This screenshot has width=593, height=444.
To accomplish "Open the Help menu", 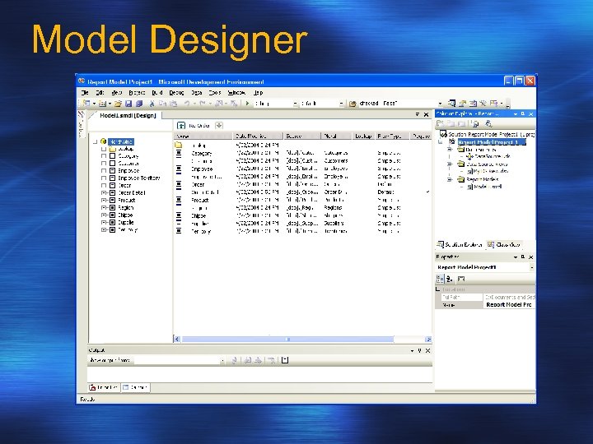I will (x=259, y=92).
